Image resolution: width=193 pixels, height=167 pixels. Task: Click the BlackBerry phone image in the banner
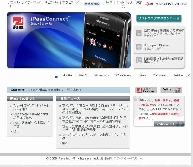coord(106,40)
